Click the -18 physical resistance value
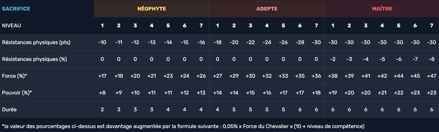Viewport: 439px width, 132px height. (217, 42)
